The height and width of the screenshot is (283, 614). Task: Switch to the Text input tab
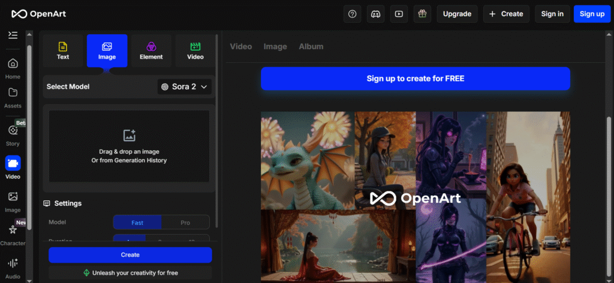pyautogui.click(x=63, y=50)
